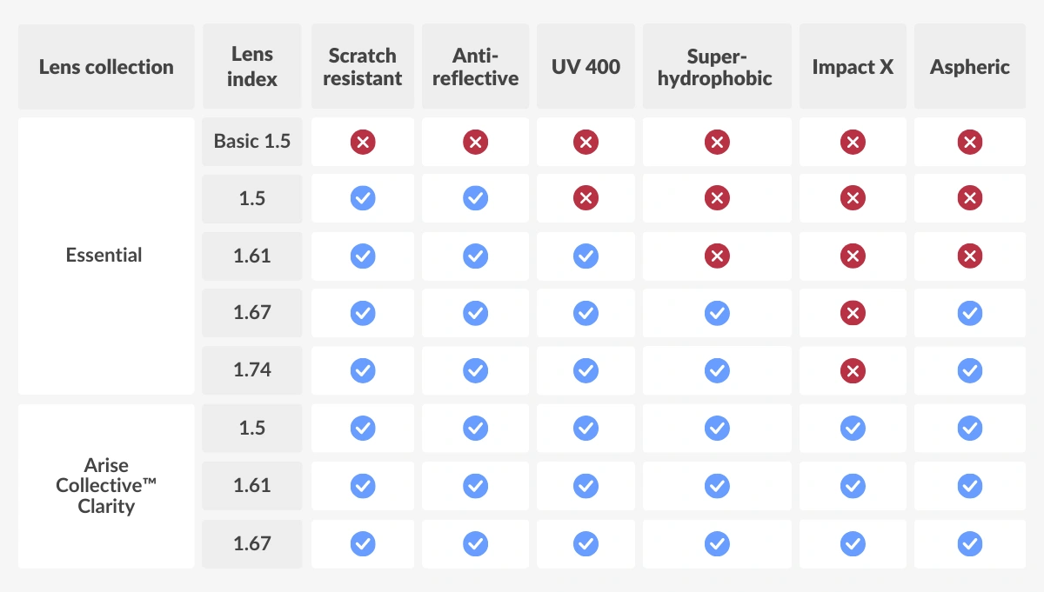Click the Arise Clarity 1.67 Aspheric checkmark

(969, 544)
